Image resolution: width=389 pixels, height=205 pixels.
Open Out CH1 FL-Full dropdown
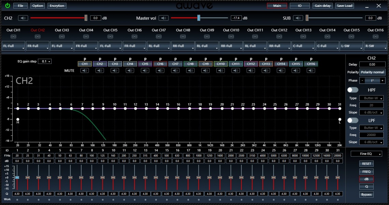pos(13,46)
